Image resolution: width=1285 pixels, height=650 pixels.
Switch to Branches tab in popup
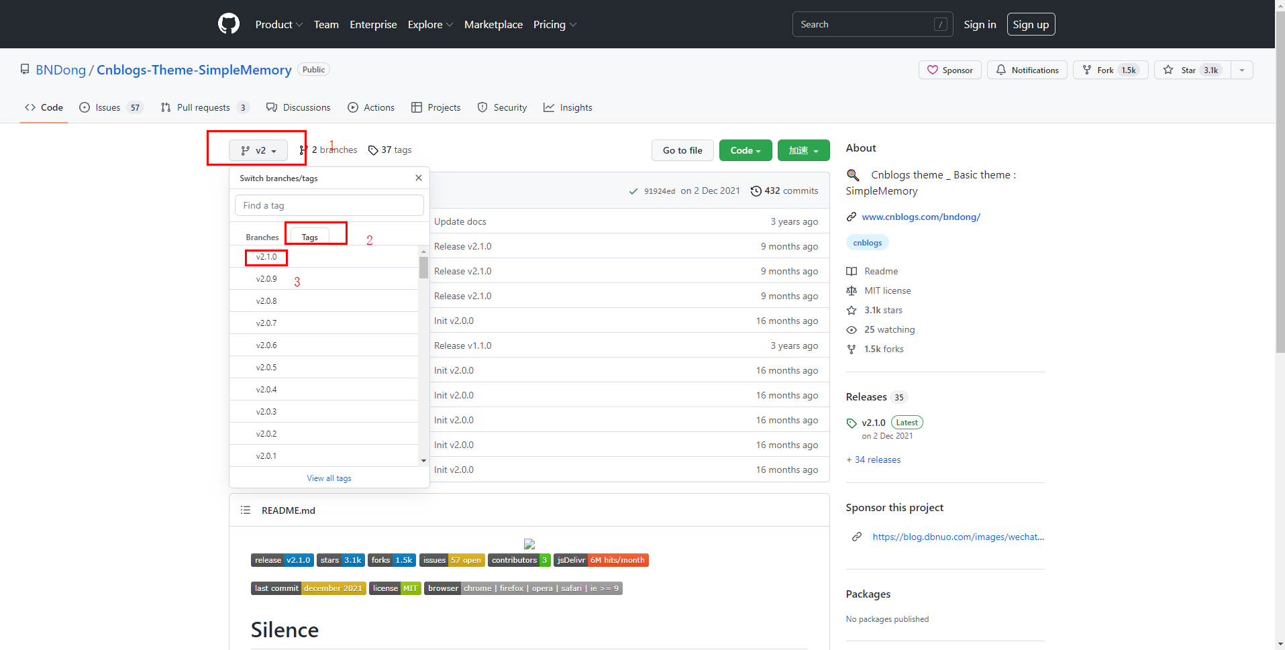tap(262, 237)
